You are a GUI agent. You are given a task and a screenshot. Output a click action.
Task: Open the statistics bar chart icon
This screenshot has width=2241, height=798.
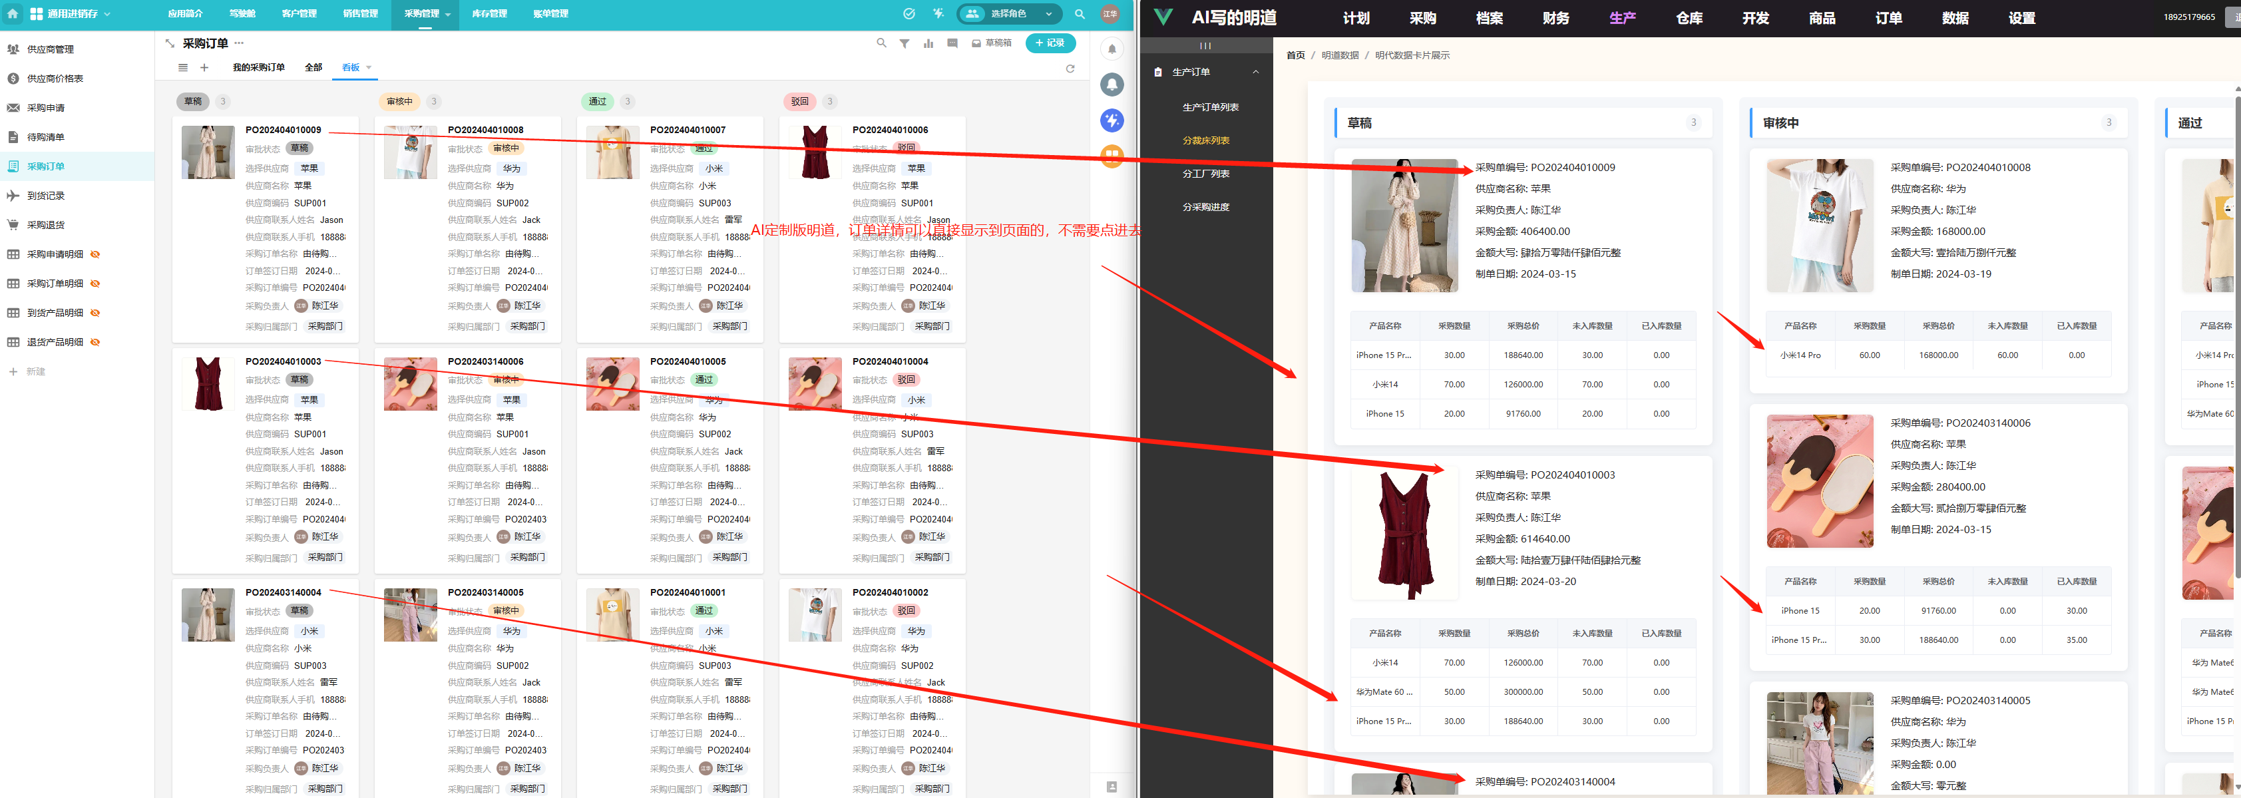928,43
